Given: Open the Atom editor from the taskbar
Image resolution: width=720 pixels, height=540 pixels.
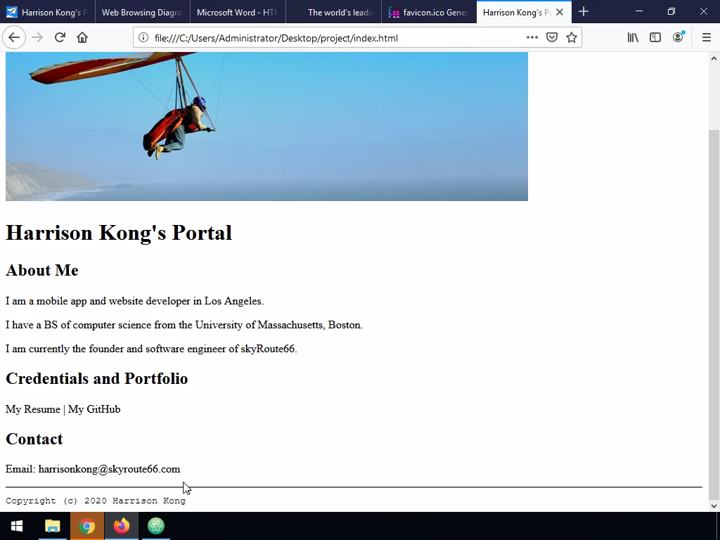Looking at the screenshot, I should pyautogui.click(x=156, y=526).
